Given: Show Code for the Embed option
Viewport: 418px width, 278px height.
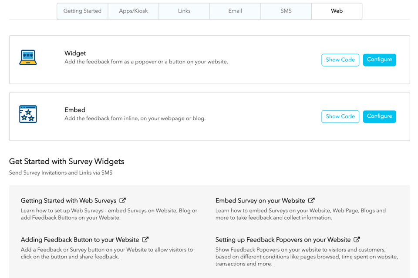Looking at the screenshot, I should point(340,116).
